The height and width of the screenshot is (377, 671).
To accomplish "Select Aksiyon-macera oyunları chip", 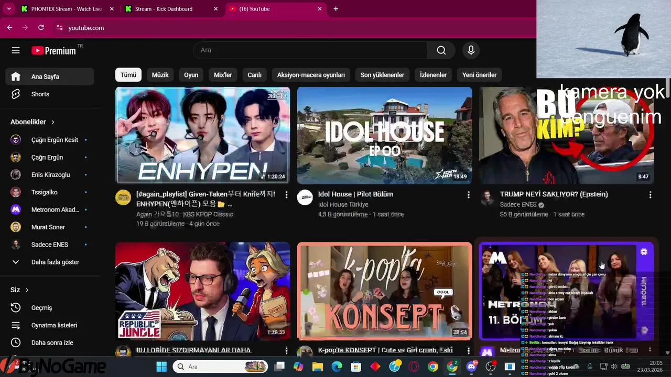I will (x=311, y=75).
